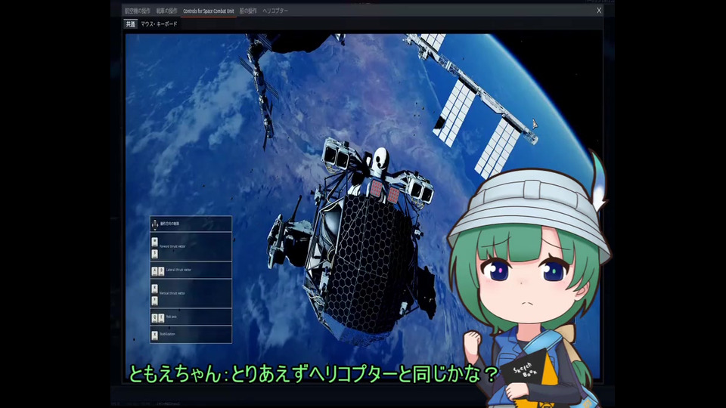Viewport: 726px width, 408px height.
Task: Select the Controls for Space Combat Unit tab
Action: 209,11
